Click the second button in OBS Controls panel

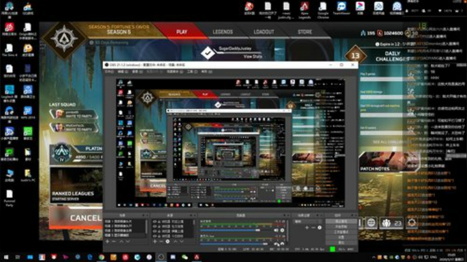point(341,227)
